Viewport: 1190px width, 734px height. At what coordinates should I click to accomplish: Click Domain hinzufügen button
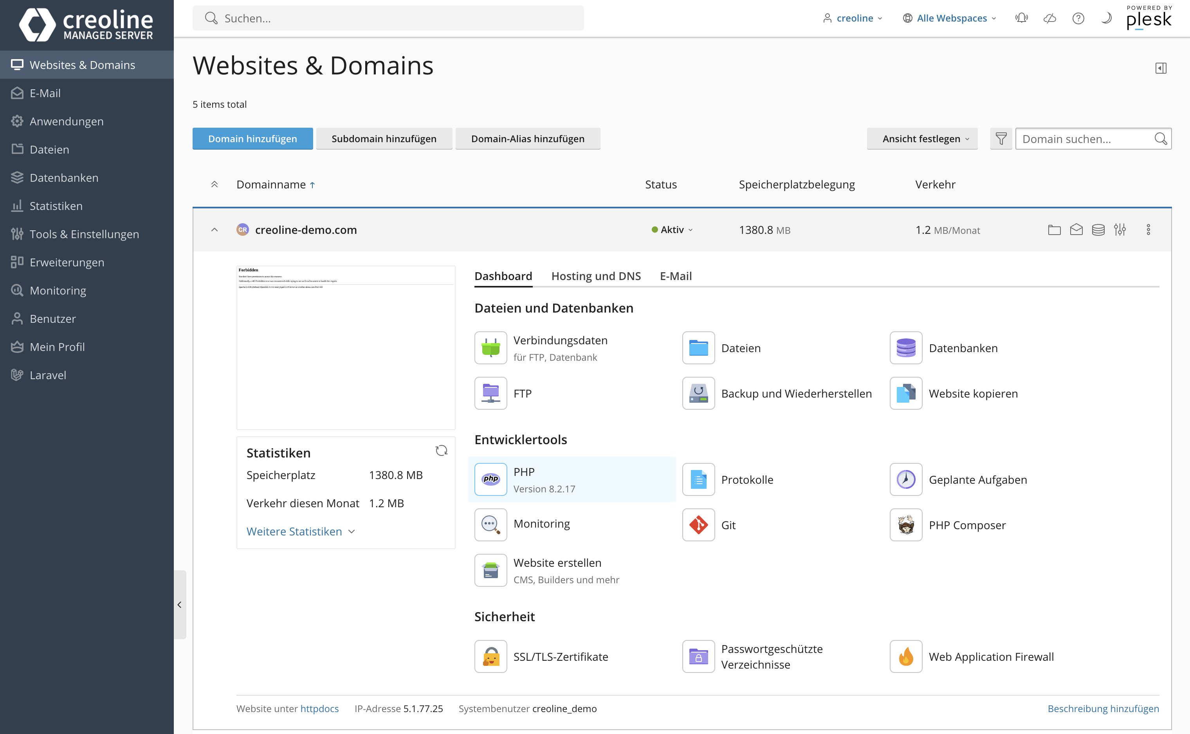coord(252,139)
